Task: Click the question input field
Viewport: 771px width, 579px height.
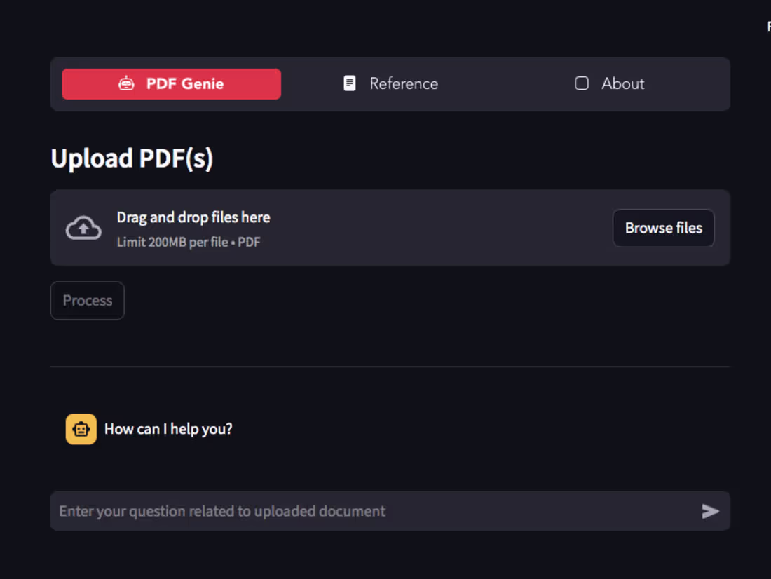Action: pos(350,511)
